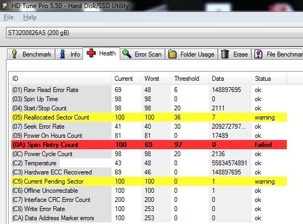Viewport: 303px width, 224px height.
Task: Select the (05) Reallocated Sector Count row
Action: coord(149,117)
